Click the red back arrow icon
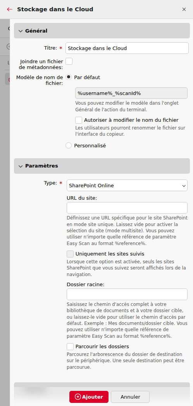The width and height of the screenshot is (193, 406). pyautogui.click(x=10, y=9)
